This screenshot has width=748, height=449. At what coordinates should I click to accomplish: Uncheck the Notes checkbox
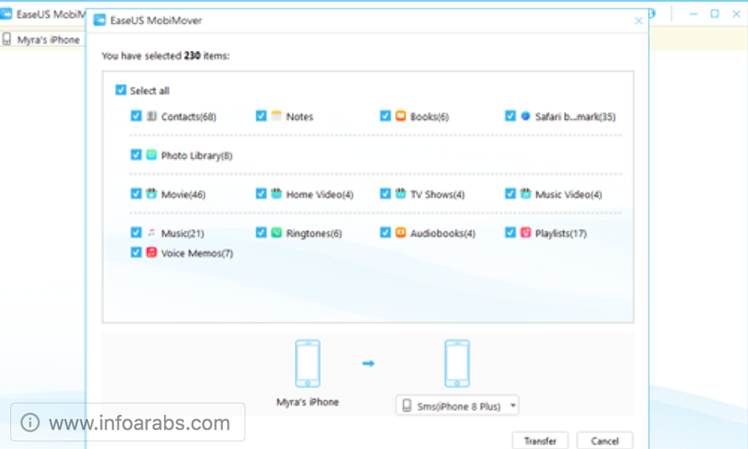261,116
